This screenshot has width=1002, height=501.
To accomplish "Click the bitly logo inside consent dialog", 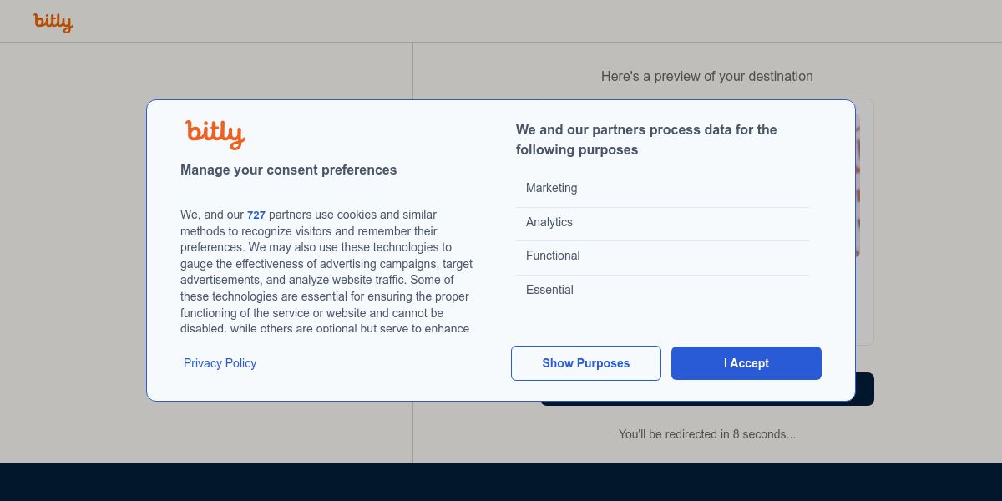I will pos(215,134).
